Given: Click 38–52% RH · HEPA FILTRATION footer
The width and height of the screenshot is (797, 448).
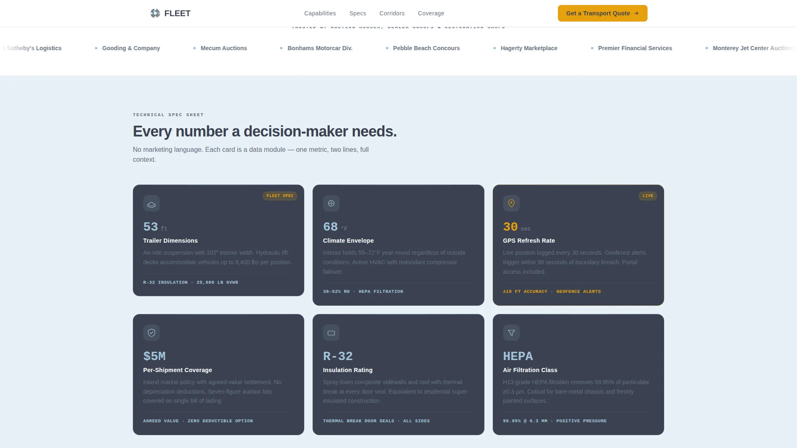Looking at the screenshot, I should pos(363,292).
